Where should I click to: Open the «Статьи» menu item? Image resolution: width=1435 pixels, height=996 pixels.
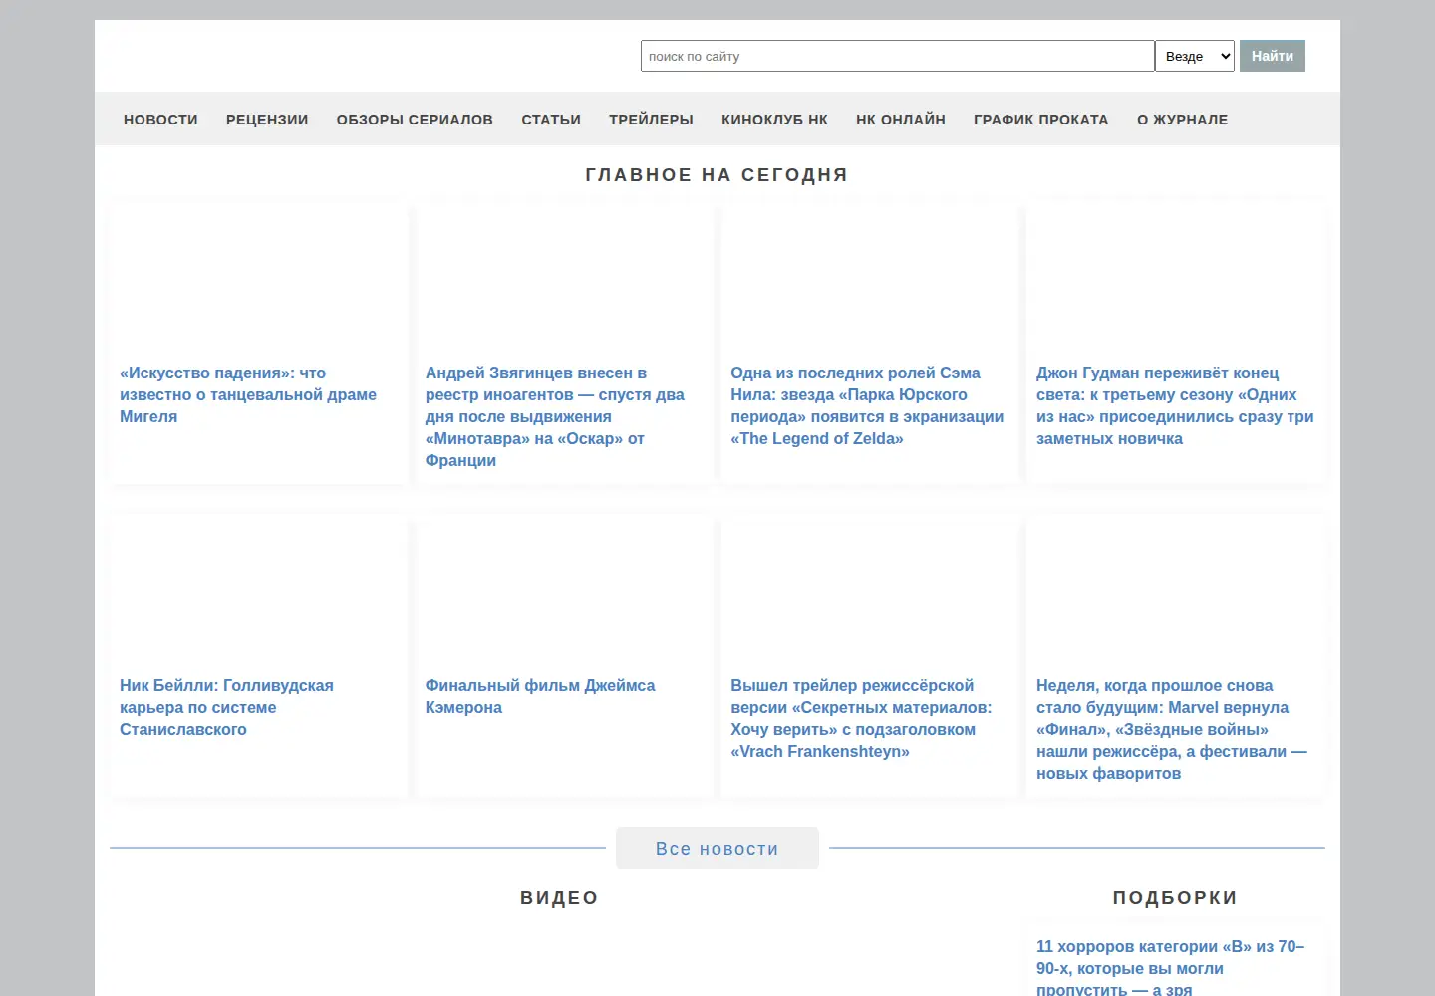tap(551, 120)
